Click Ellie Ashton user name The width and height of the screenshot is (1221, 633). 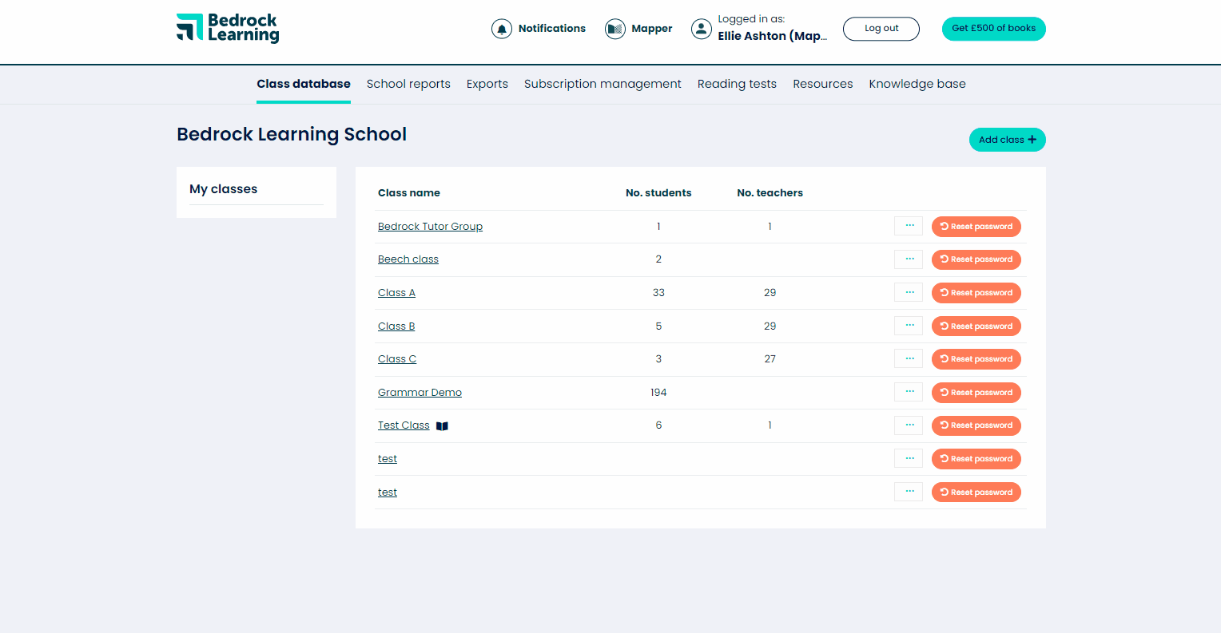773,36
